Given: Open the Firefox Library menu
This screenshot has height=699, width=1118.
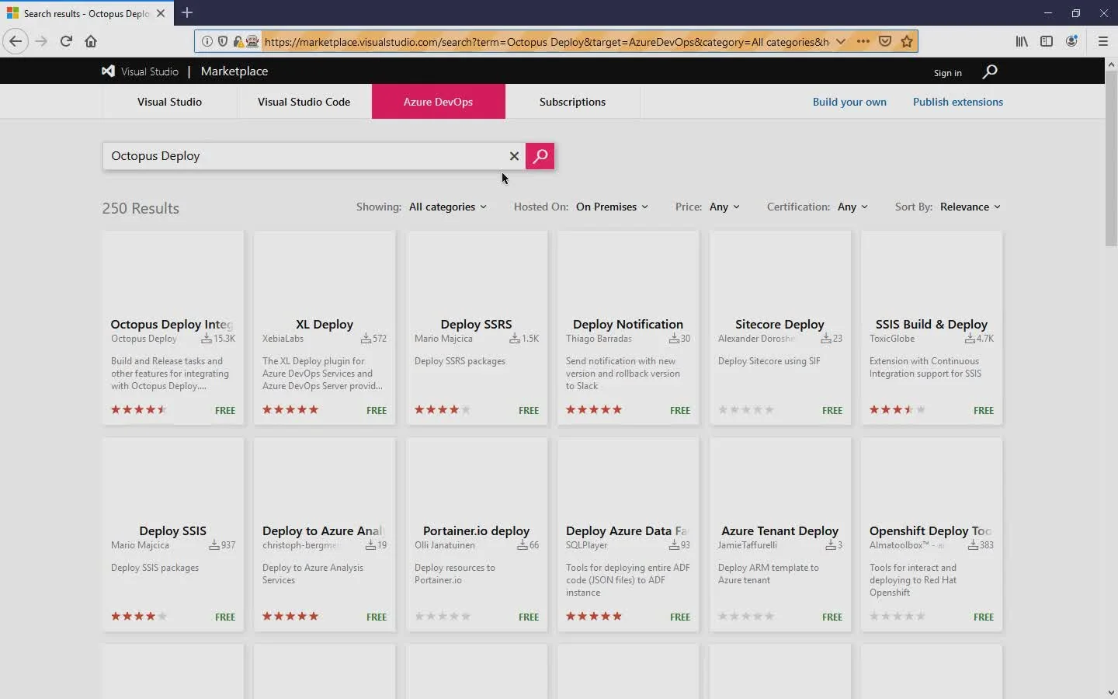Looking at the screenshot, I should point(1022,41).
